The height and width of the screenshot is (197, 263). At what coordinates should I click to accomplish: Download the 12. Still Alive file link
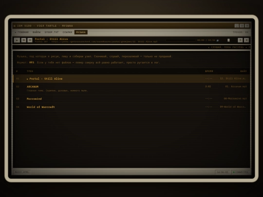233,78
